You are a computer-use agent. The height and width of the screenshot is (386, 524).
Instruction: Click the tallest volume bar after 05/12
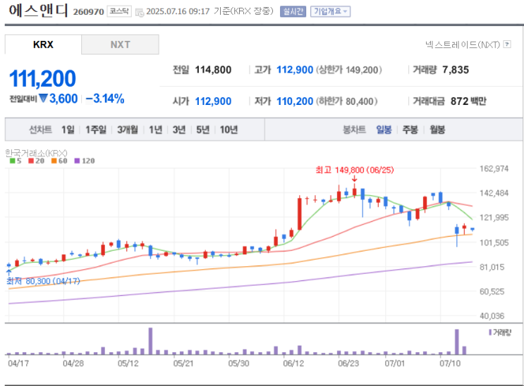coord(150,341)
